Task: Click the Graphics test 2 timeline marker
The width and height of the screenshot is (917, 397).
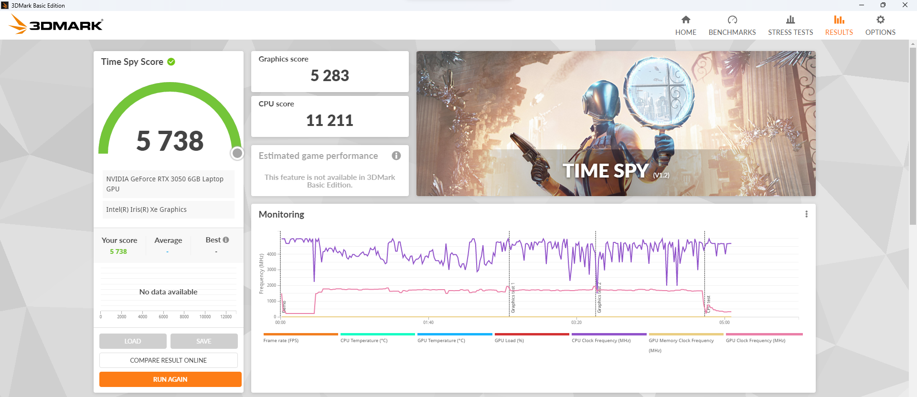Action: 599,298
